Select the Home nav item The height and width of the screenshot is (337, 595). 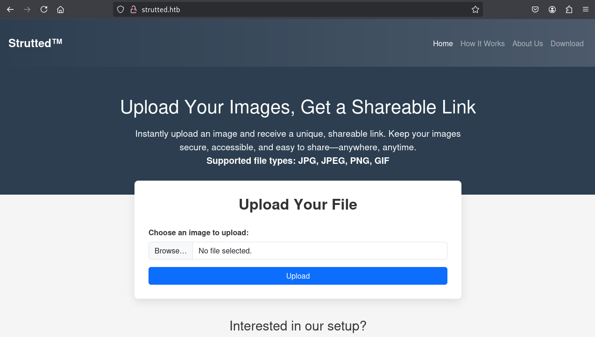click(x=443, y=43)
